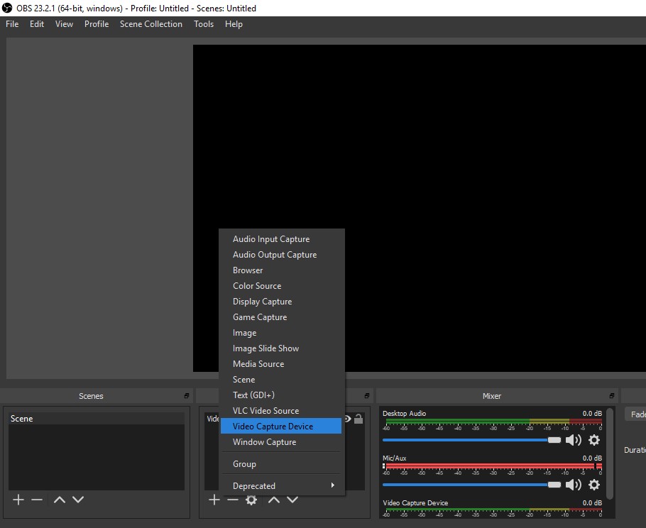Pop out the Scenes dock icon
646x528 pixels.
(x=186, y=396)
